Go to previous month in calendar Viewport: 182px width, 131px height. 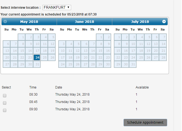pyautogui.click(x=5, y=22)
